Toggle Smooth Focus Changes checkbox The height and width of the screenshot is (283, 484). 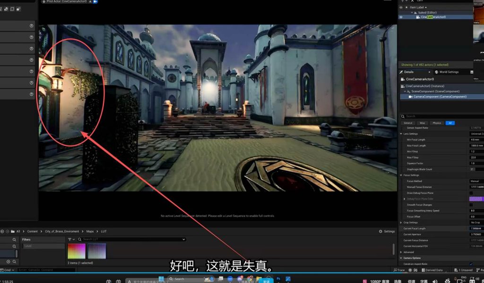471,205
